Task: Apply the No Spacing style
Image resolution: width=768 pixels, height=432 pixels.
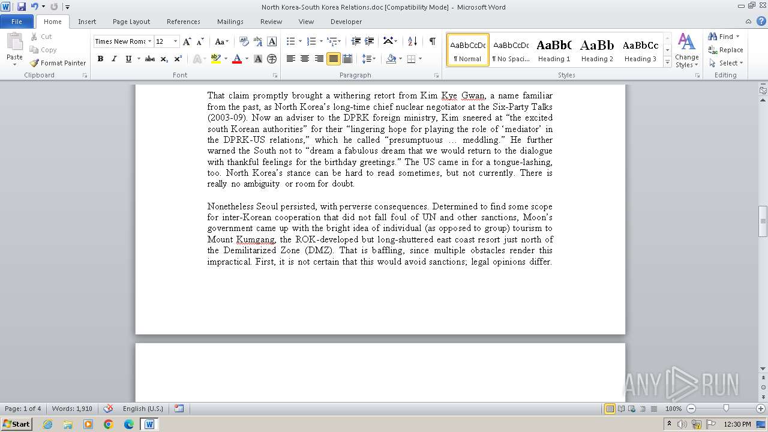Action: point(511,50)
